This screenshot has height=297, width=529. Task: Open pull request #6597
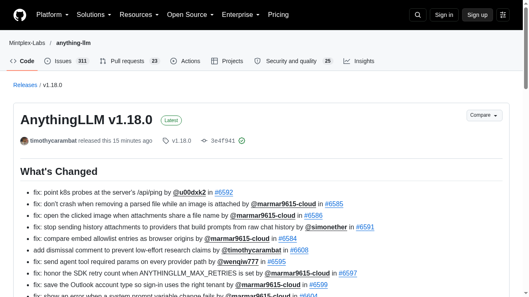pyautogui.click(x=348, y=273)
